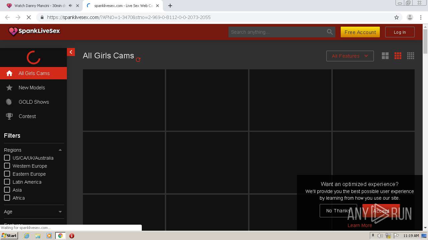Image resolution: width=428 pixels, height=240 pixels.
Task: Select the spanklivesex.com browser tab
Action: (123, 6)
